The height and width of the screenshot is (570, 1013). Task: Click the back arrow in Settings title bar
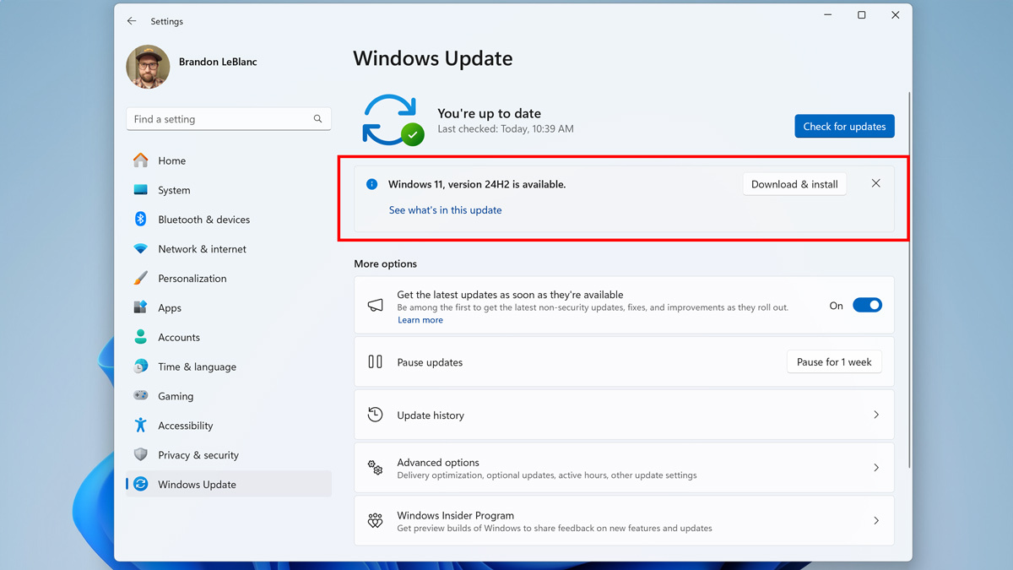132,21
